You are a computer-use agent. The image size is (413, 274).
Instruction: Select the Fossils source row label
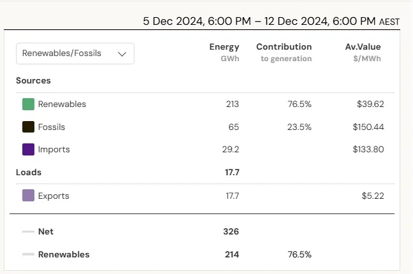click(x=52, y=127)
